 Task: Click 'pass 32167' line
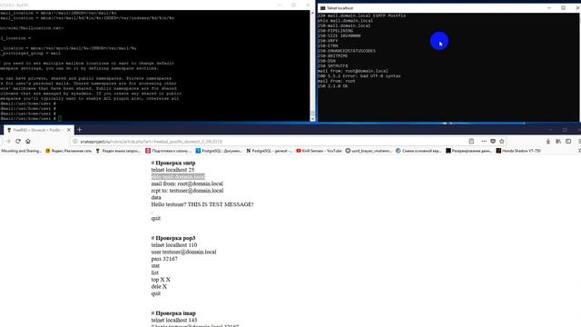pyautogui.click(x=164, y=259)
